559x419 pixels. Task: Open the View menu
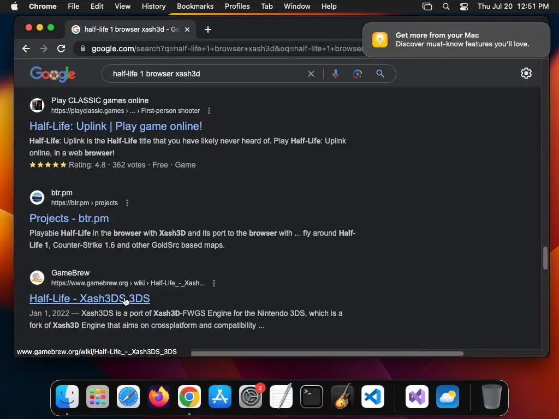point(122,6)
